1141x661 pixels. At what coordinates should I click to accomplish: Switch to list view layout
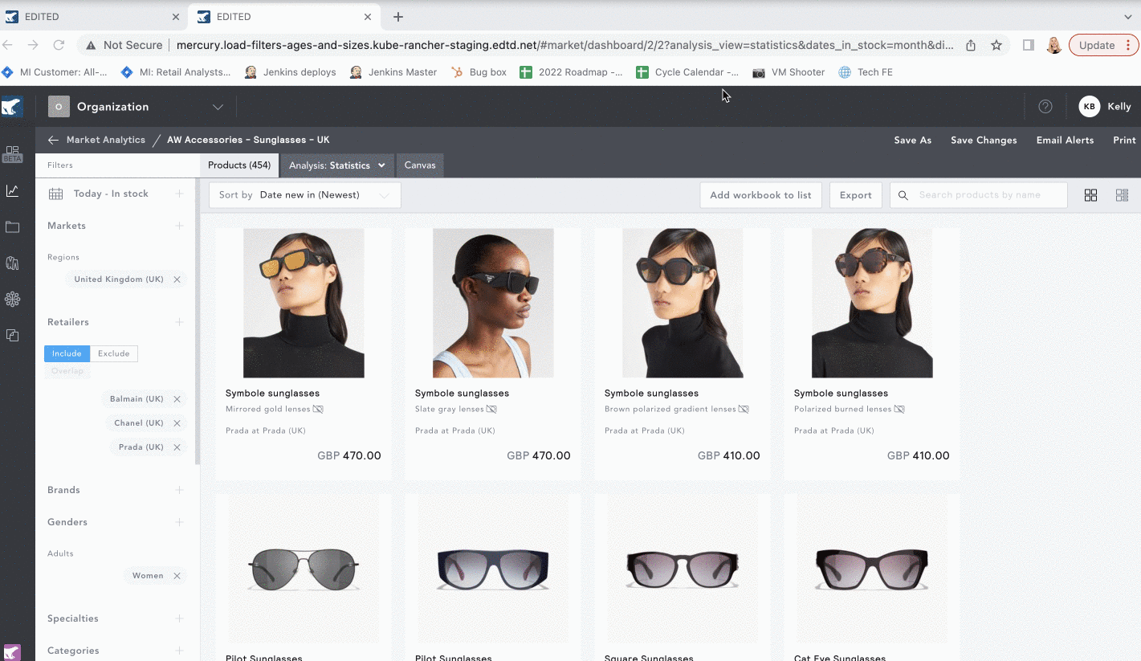pyautogui.click(x=1122, y=195)
